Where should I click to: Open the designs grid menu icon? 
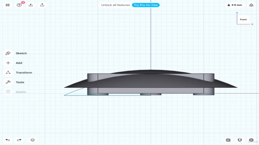click(x=8, y=5)
